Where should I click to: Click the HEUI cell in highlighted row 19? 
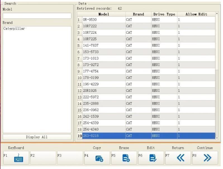(x=164, y=136)
